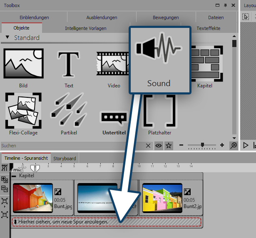
Task: Select the Bild object icon
Action: (23, 64)
